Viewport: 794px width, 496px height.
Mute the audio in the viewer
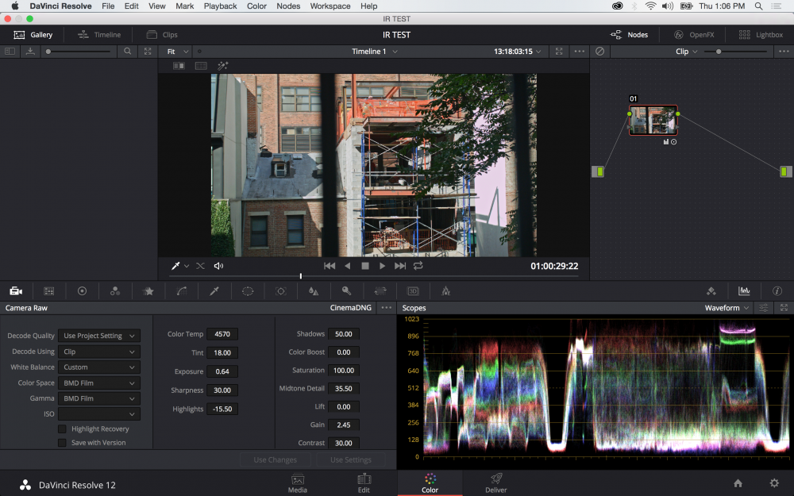click(218, 265)
